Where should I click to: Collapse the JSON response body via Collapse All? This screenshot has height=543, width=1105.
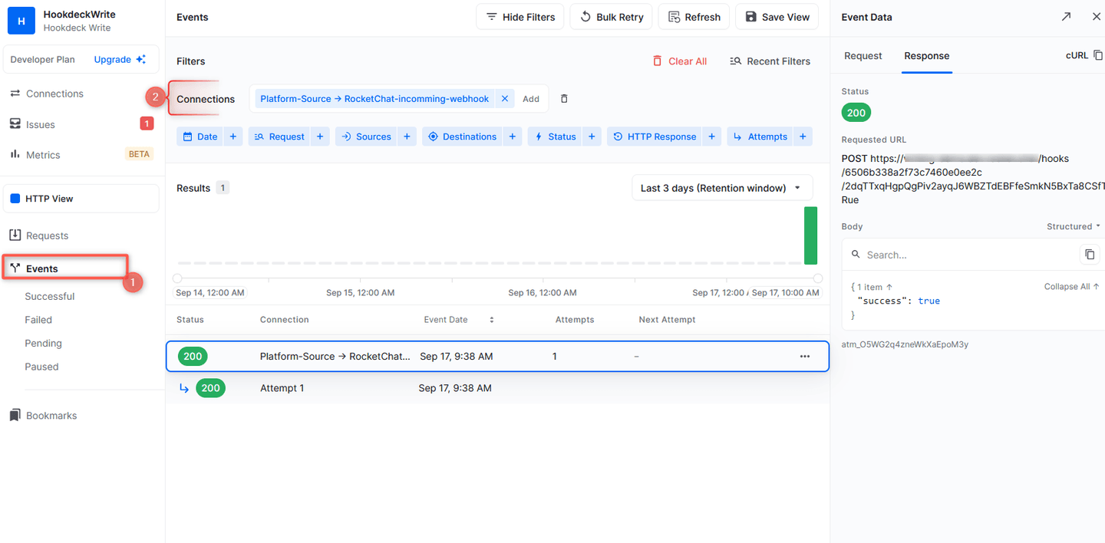coord(1070,286)
